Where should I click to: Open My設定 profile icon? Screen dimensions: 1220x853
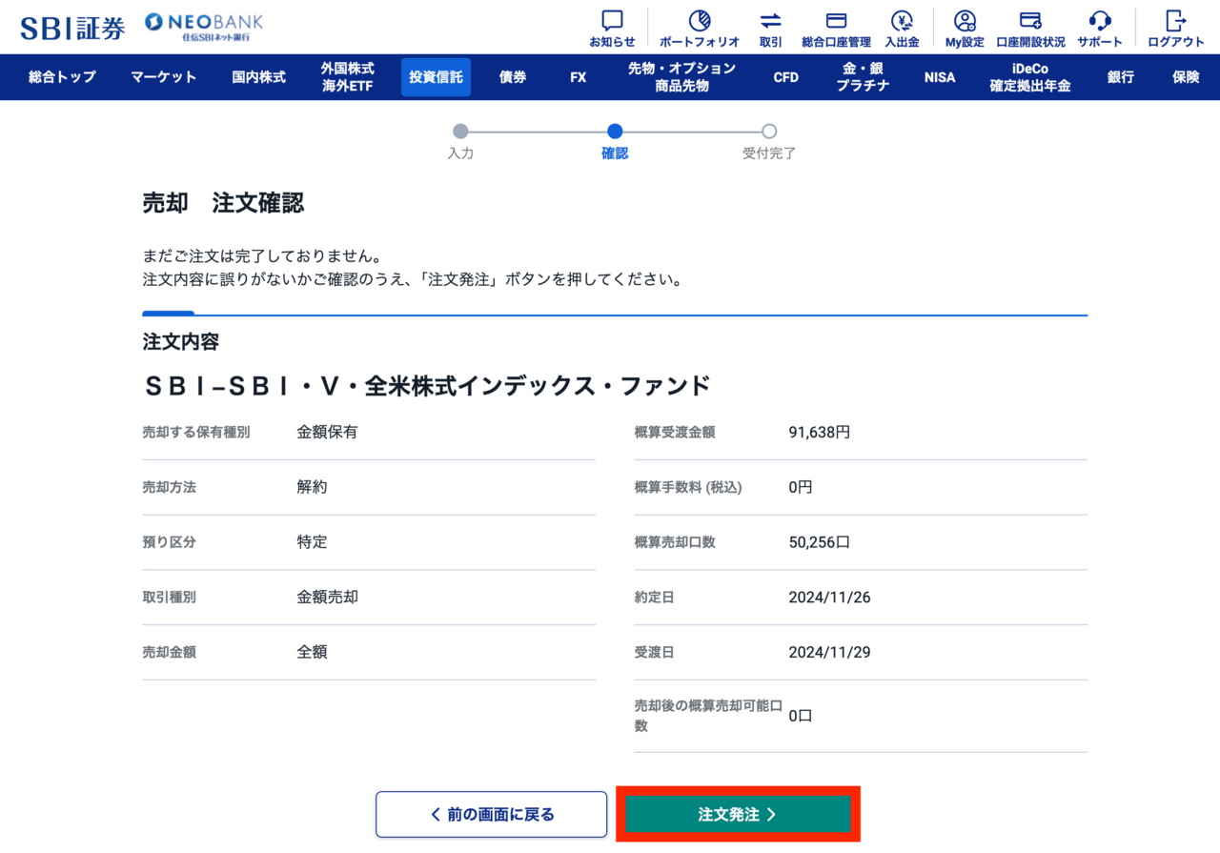(965, 29)
